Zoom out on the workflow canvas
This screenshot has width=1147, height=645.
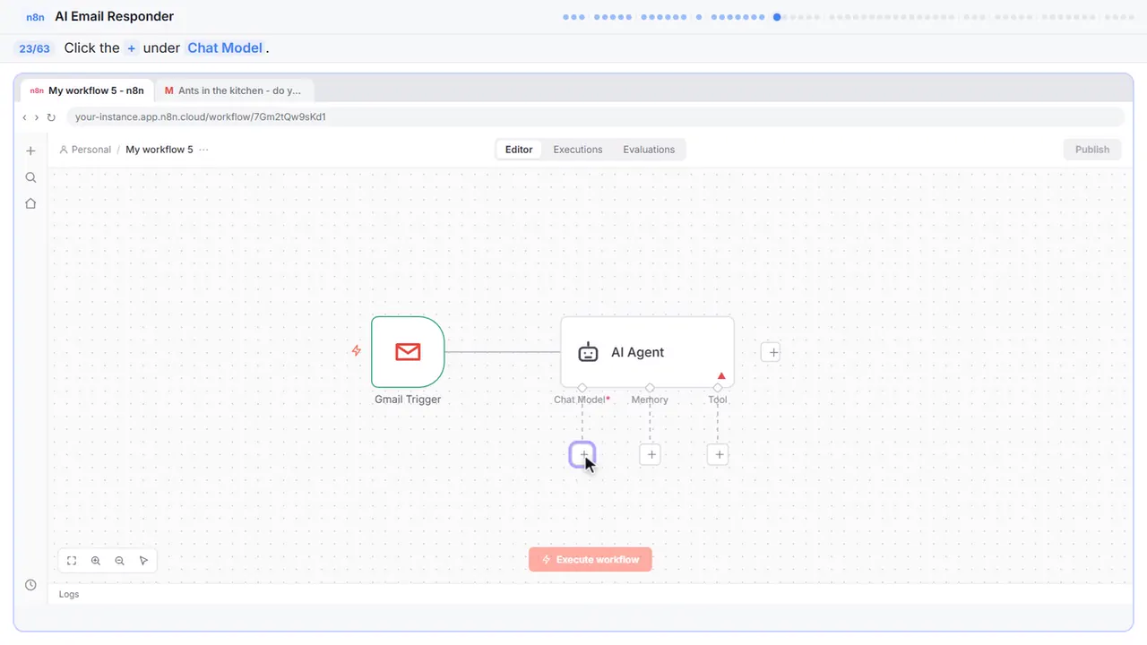coord(119,561)
